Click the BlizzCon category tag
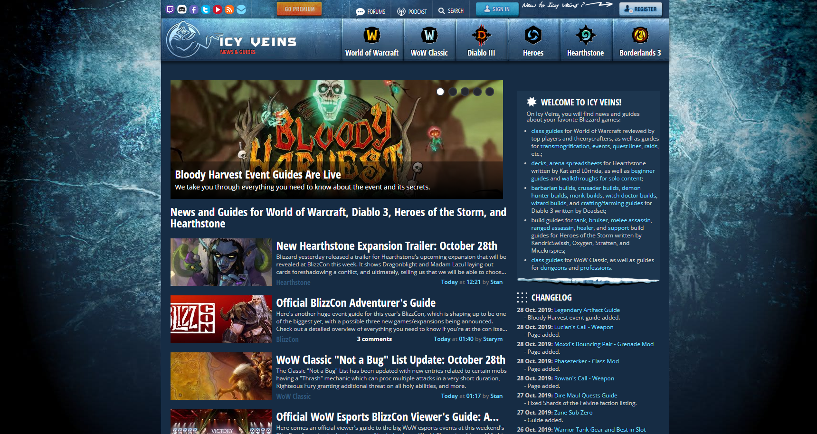 click(x=287, y=340)
